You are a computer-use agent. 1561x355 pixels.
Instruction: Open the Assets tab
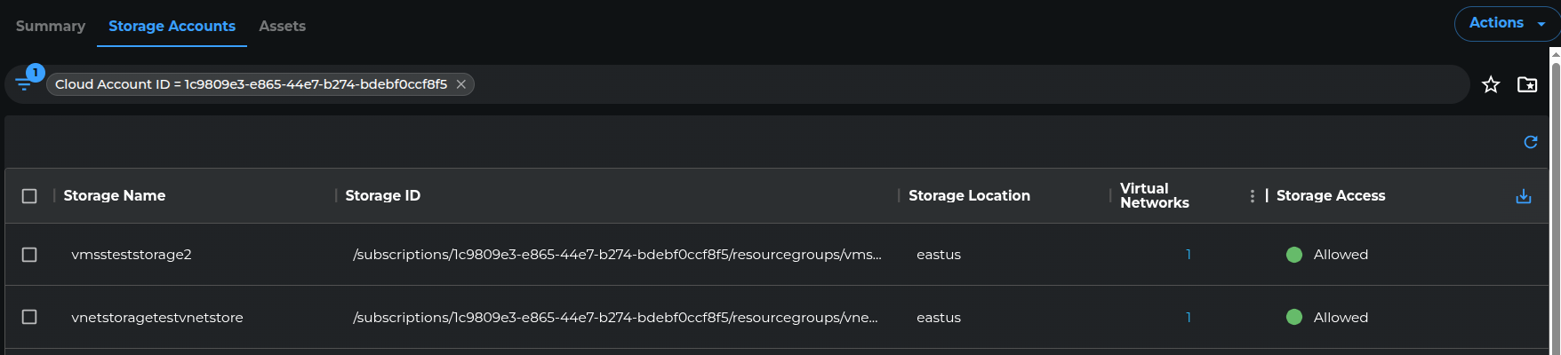coord(282,27)
